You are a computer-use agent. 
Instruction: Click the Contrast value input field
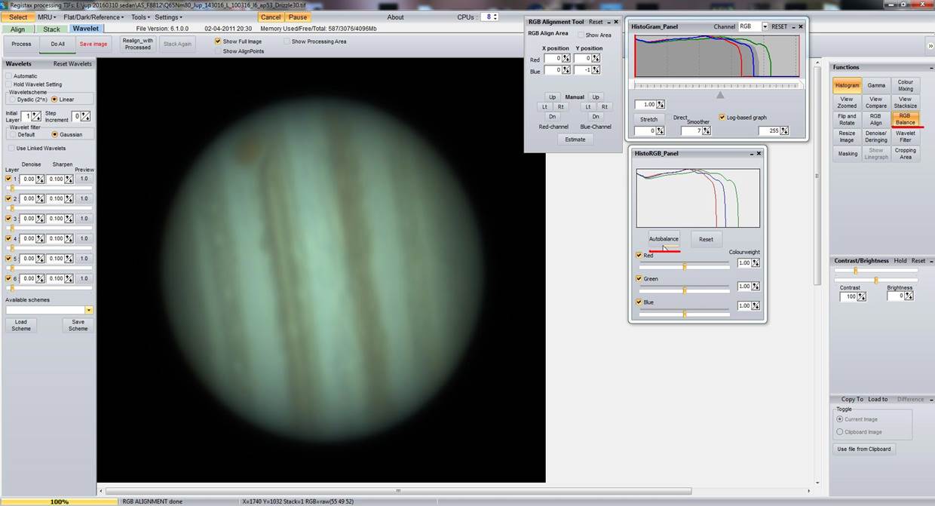point(848,297)
